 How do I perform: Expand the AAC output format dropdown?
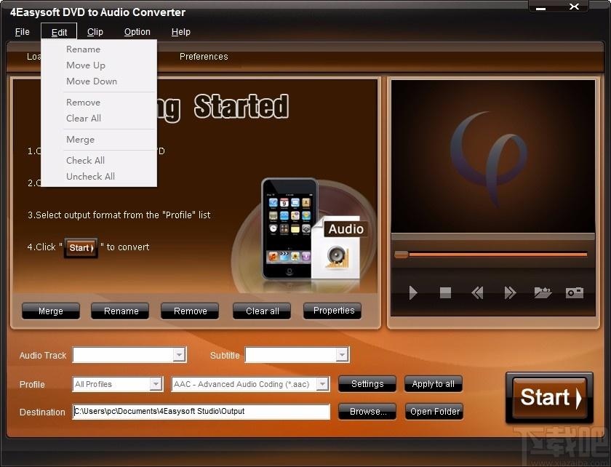pyautogui.click(x=323, y=384)
